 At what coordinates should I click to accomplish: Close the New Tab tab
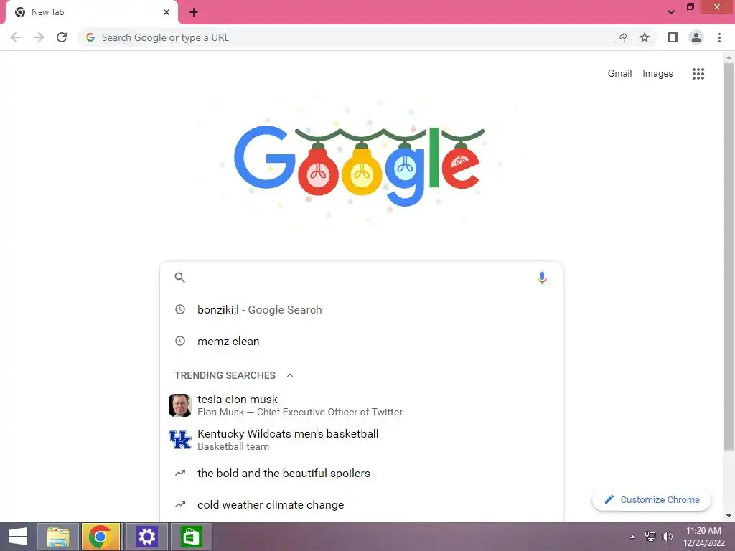tap(167, 12)
